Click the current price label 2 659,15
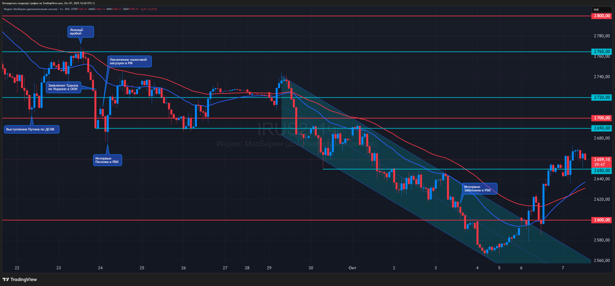The height and width of the screenshot is (286, 615). (x=602, y=160)
